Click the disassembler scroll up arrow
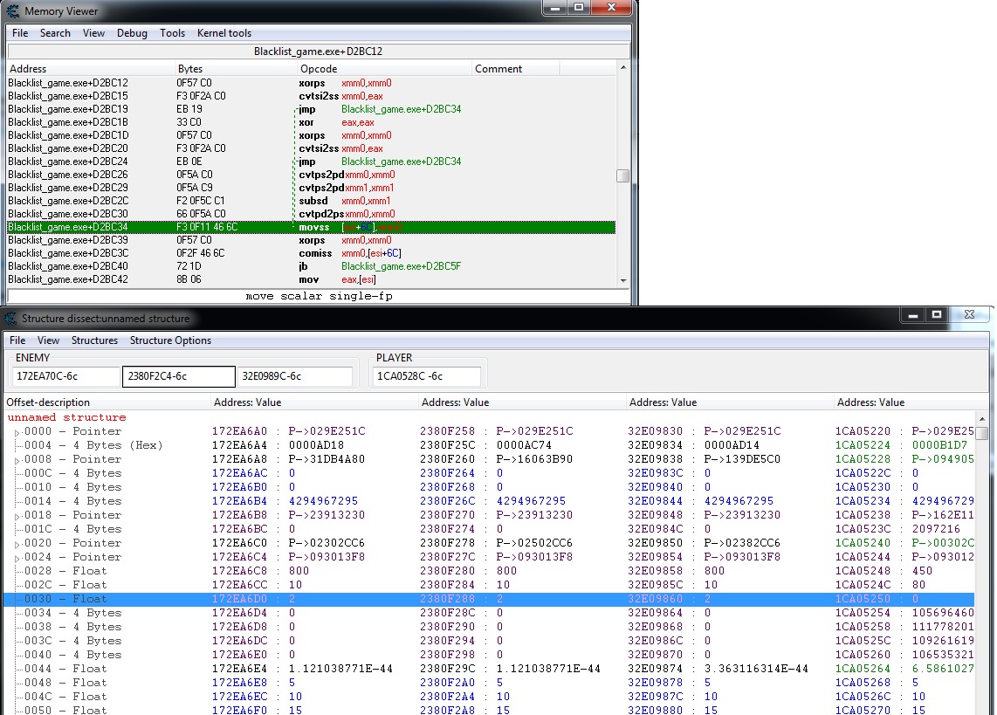This screenshot has width=997, height=715. 623,67
